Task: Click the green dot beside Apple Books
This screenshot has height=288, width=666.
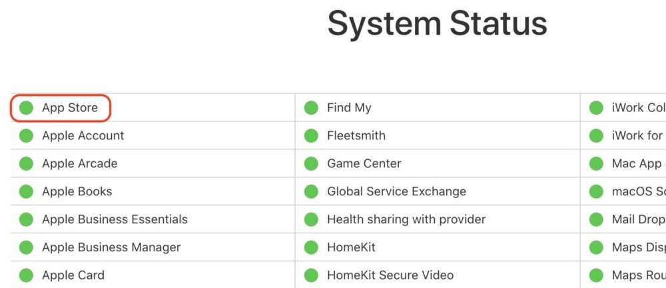Action: 26,191
